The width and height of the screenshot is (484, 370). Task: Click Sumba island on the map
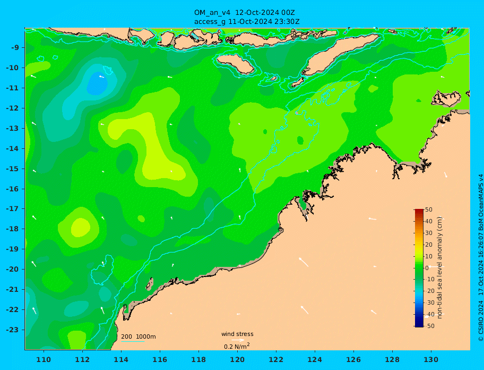[x=235, y=63]
